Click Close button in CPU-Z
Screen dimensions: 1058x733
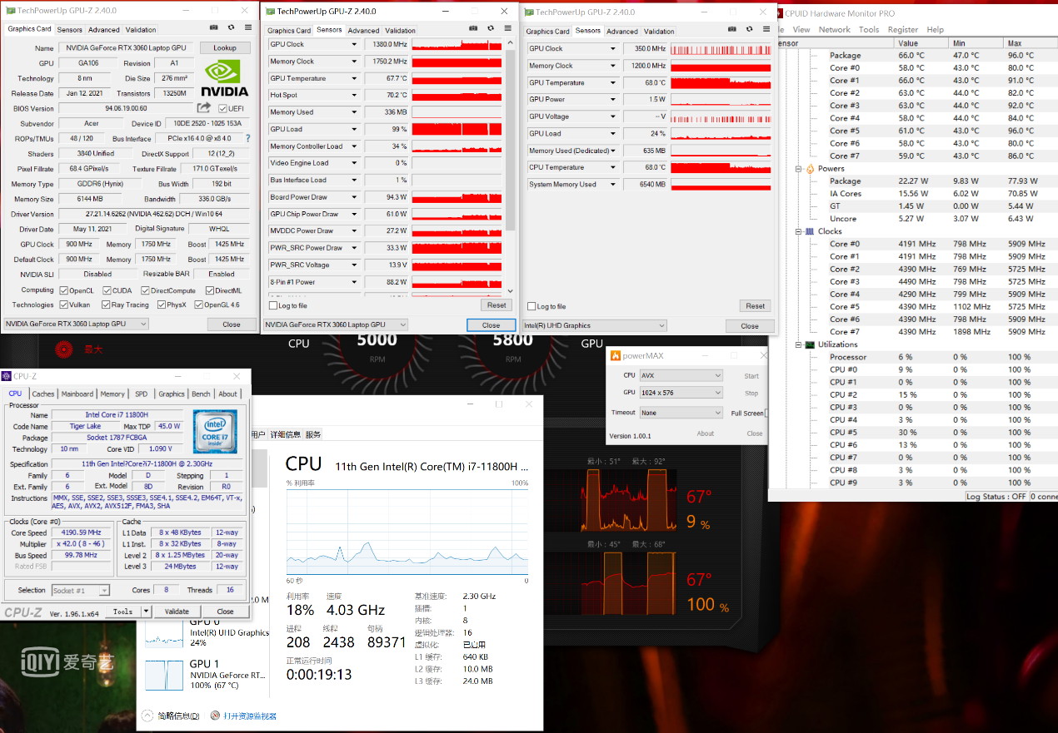pyautogui.click(x=225, y=612)
